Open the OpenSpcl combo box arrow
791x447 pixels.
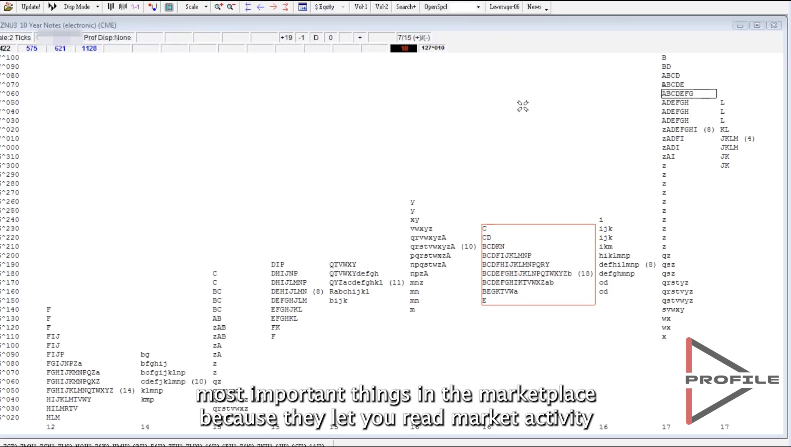(478, 7)
